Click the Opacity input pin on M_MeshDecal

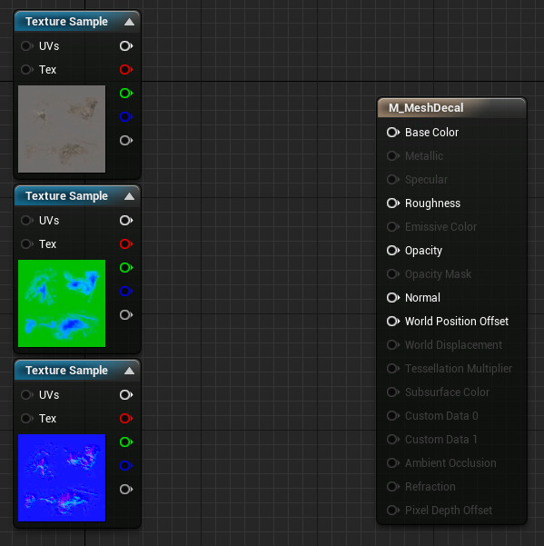point(393,251)
